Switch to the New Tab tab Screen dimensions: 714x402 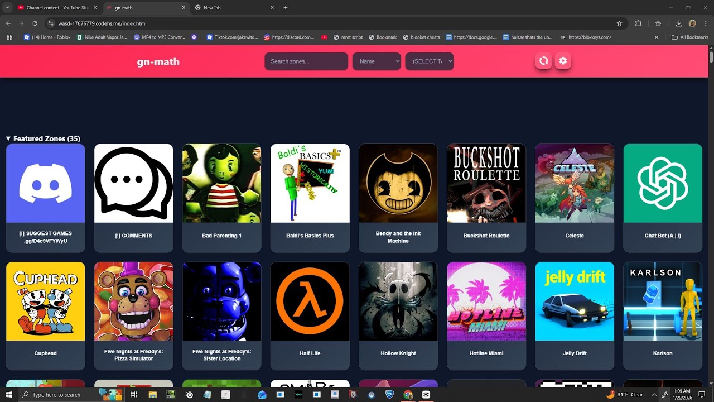(x=234, y=8)
